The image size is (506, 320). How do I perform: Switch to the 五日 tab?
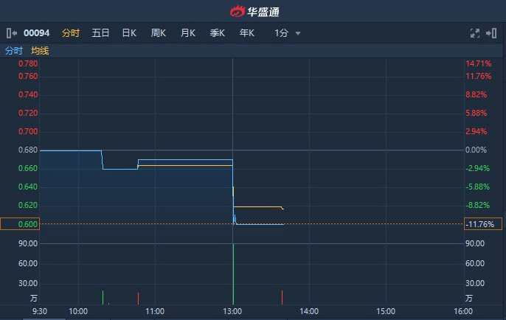tap(100, 33)
